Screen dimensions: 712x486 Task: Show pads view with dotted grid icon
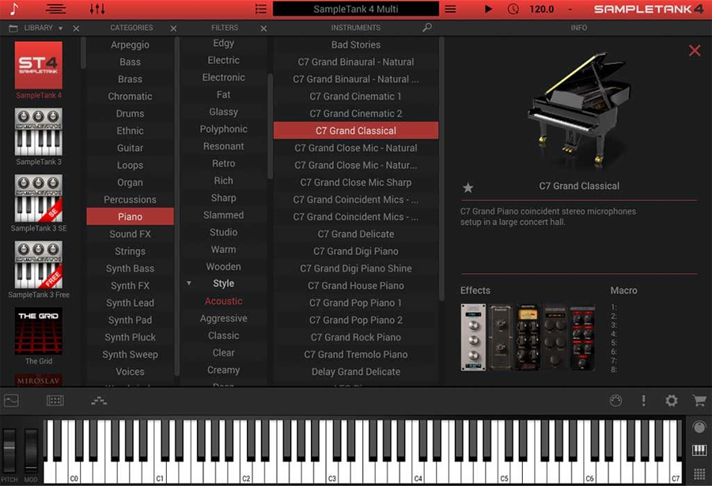699,474
